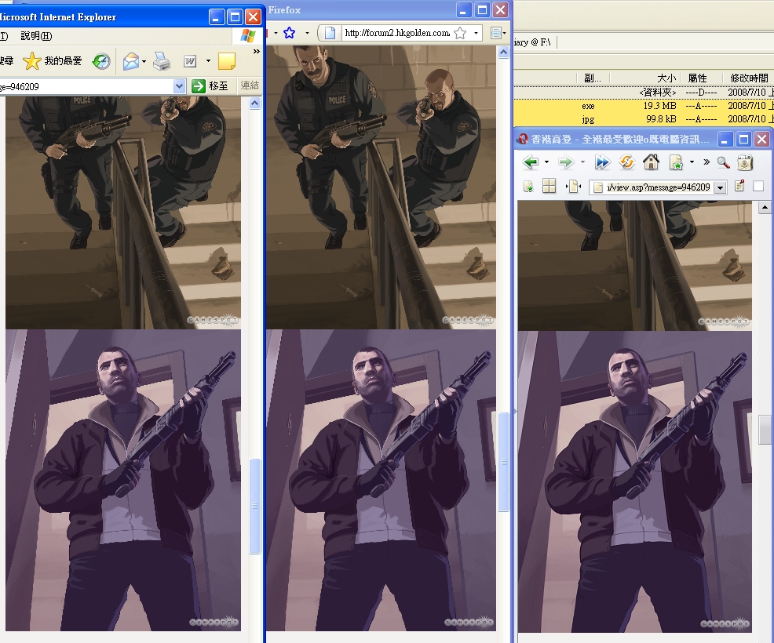774x643 pixels.
Task: Click the Forward arrow in Opera
Action: click(x=566, y=162)
